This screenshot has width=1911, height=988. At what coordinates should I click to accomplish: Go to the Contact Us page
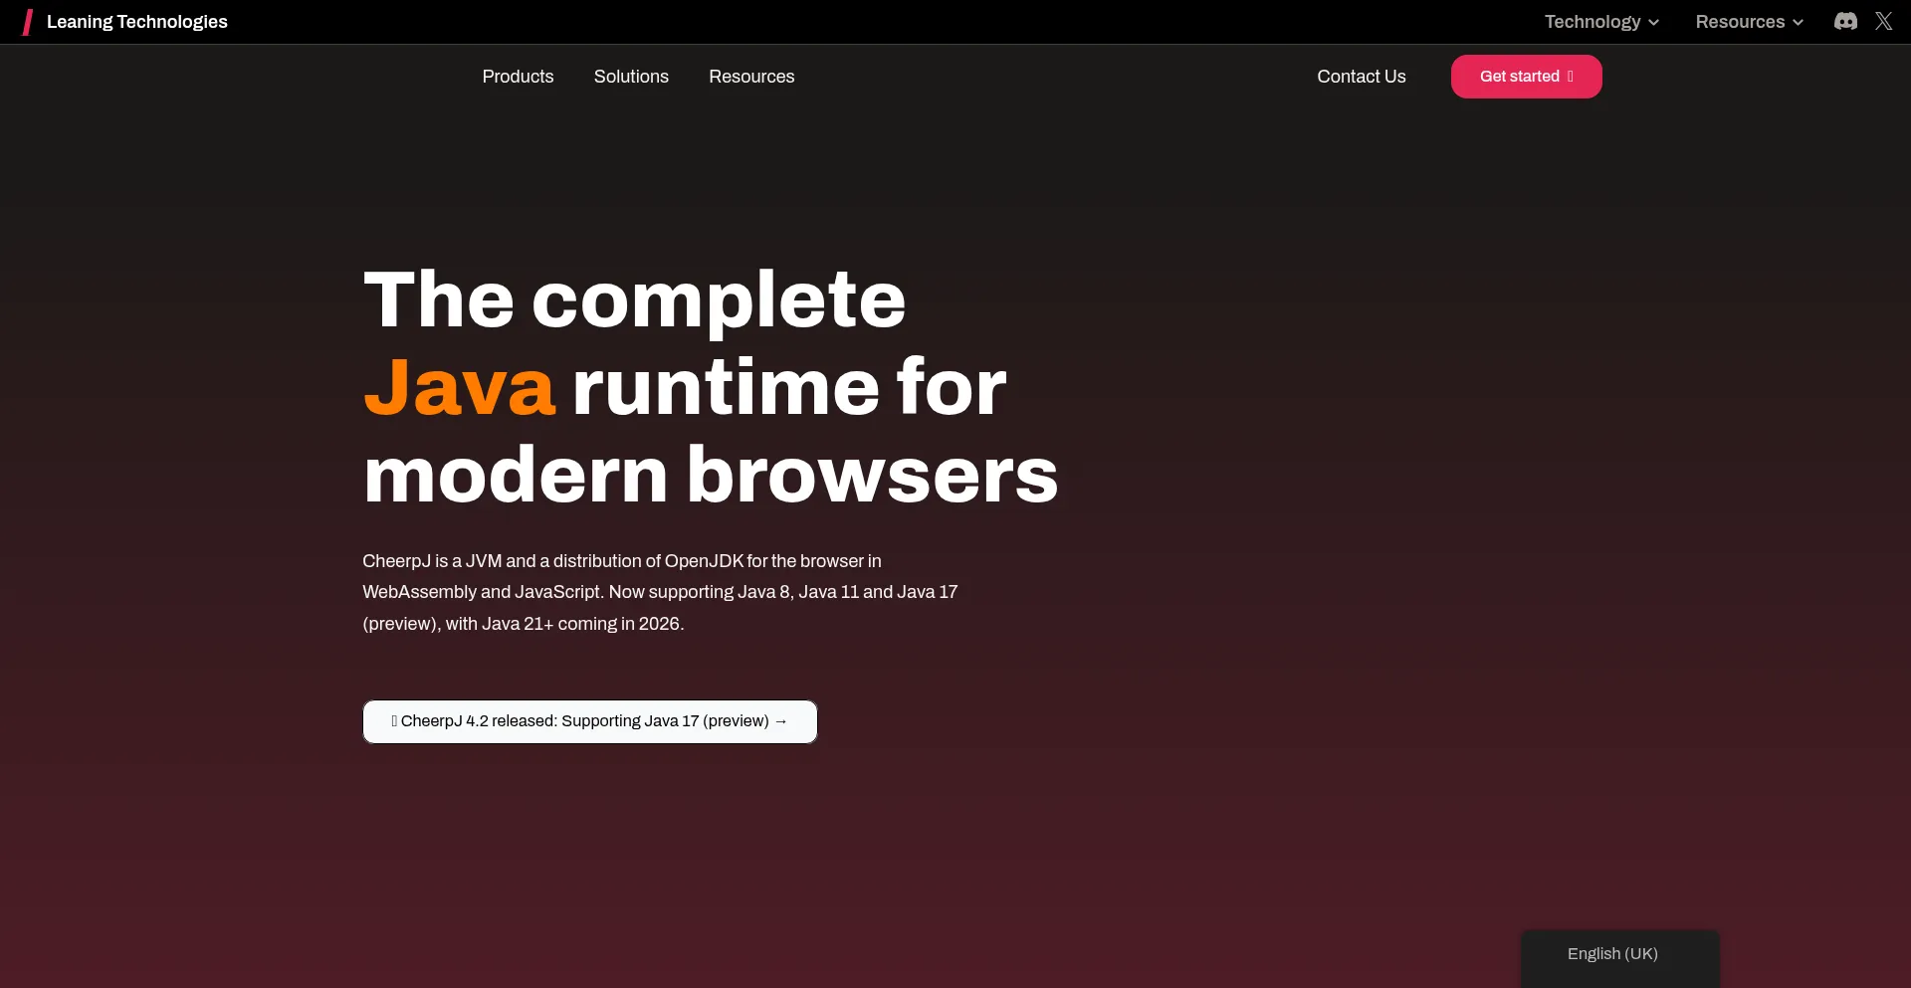(1361, 77)
